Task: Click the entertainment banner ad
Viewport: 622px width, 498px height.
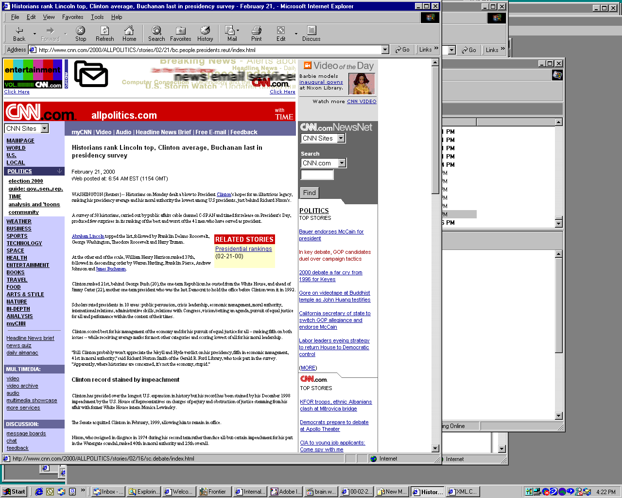Action: click(33, 73)
